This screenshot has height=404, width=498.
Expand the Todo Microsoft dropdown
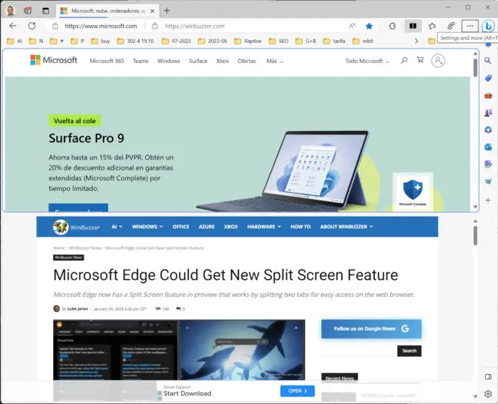(x=367, y=61)
